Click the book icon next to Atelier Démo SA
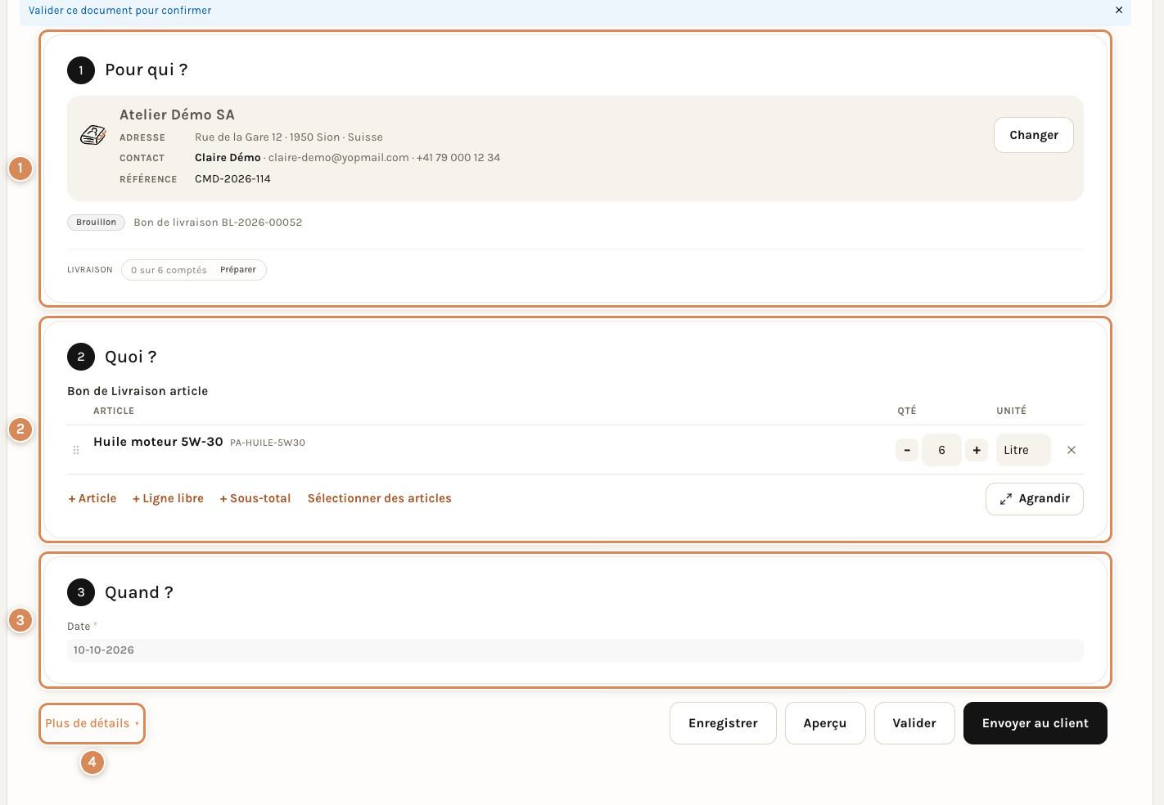The width and height of the screenshot is (1164, 805). coord(93,135)
